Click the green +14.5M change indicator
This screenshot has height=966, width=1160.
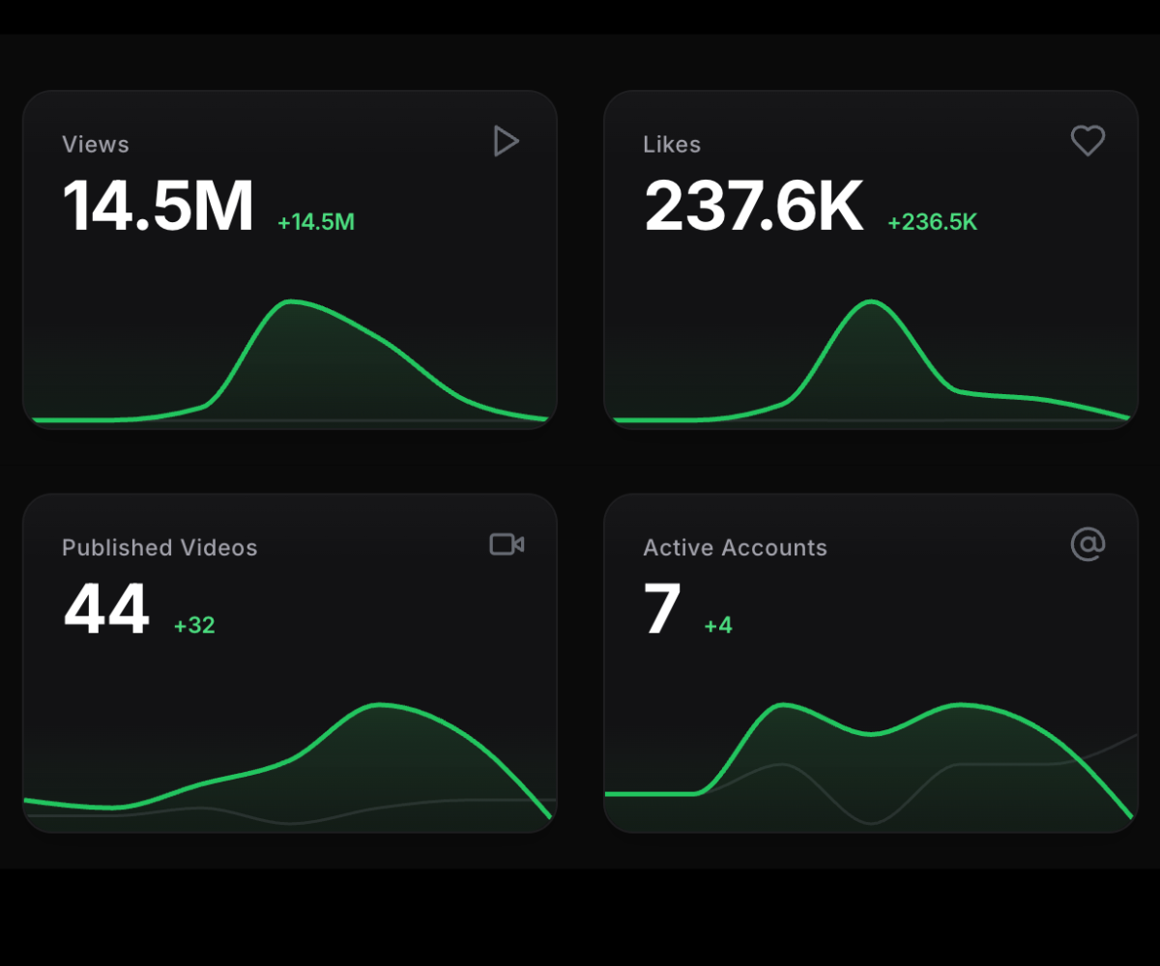click(x=316, y=222)
